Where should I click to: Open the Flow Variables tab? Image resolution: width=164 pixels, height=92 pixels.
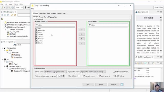click(x=52, y=13)
